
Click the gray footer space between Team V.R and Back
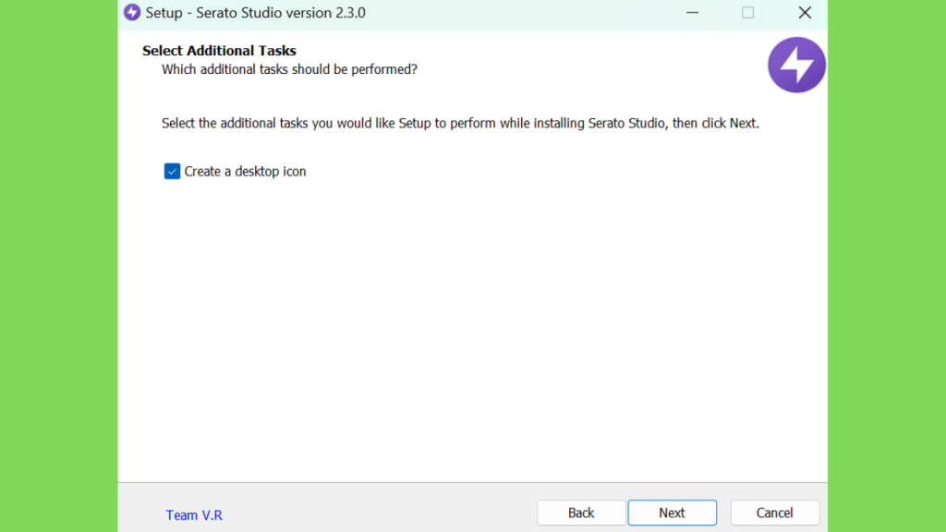(380, 514)
